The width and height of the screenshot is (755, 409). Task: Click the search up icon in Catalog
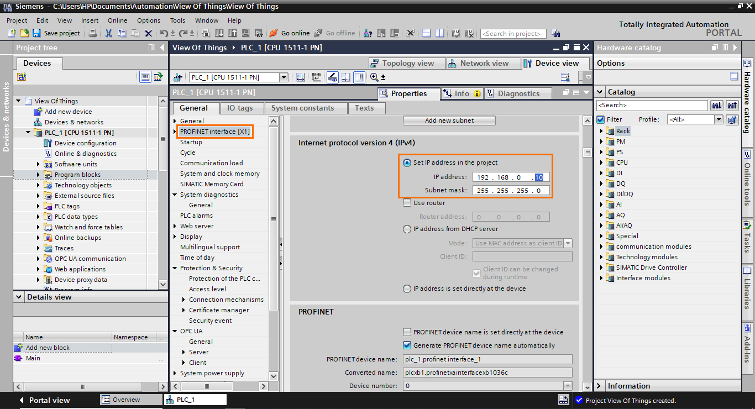coord(732,105)
